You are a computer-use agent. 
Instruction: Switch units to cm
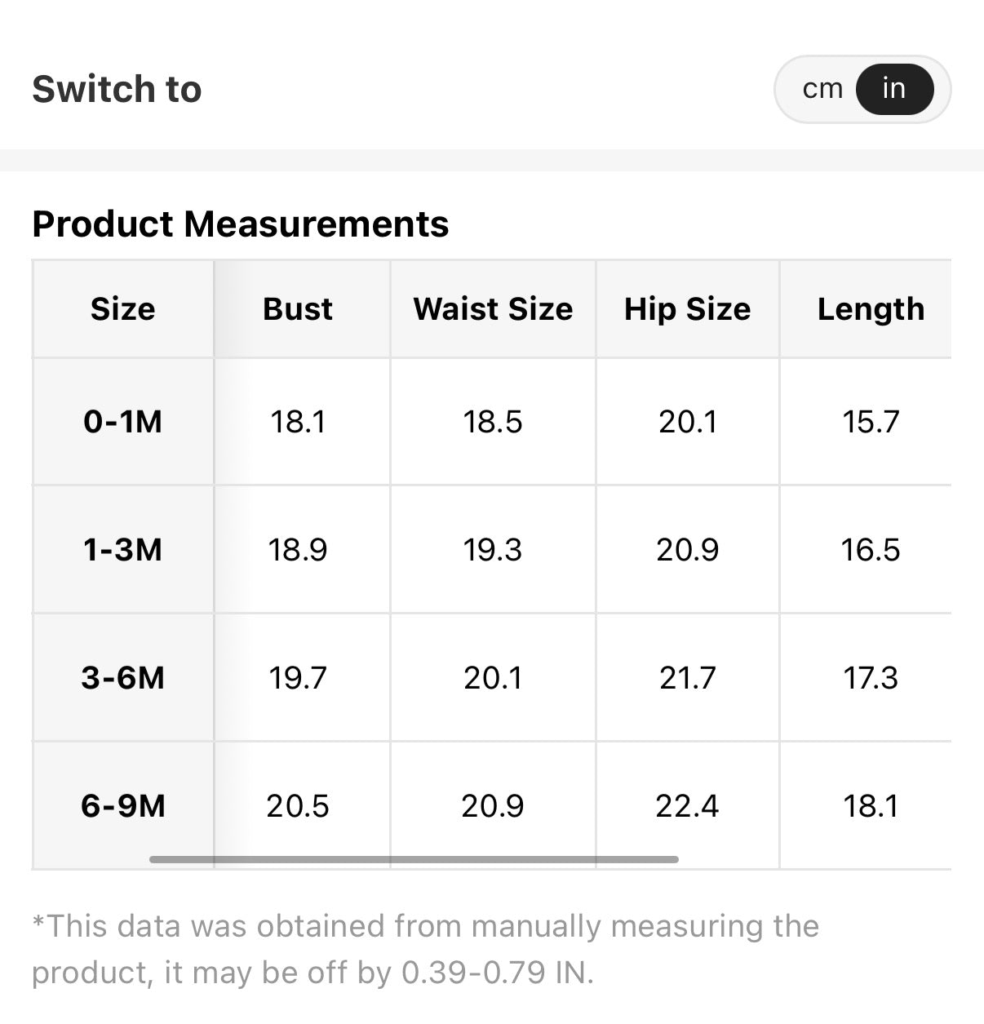pyautogui.click(x=822, y=89)
